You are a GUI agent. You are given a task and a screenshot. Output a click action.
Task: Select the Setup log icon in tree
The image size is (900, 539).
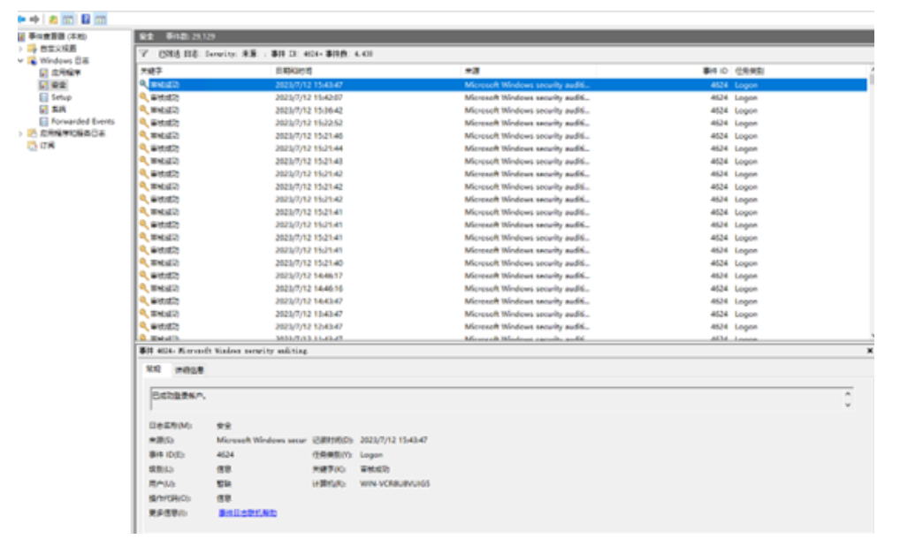point(43,97)
